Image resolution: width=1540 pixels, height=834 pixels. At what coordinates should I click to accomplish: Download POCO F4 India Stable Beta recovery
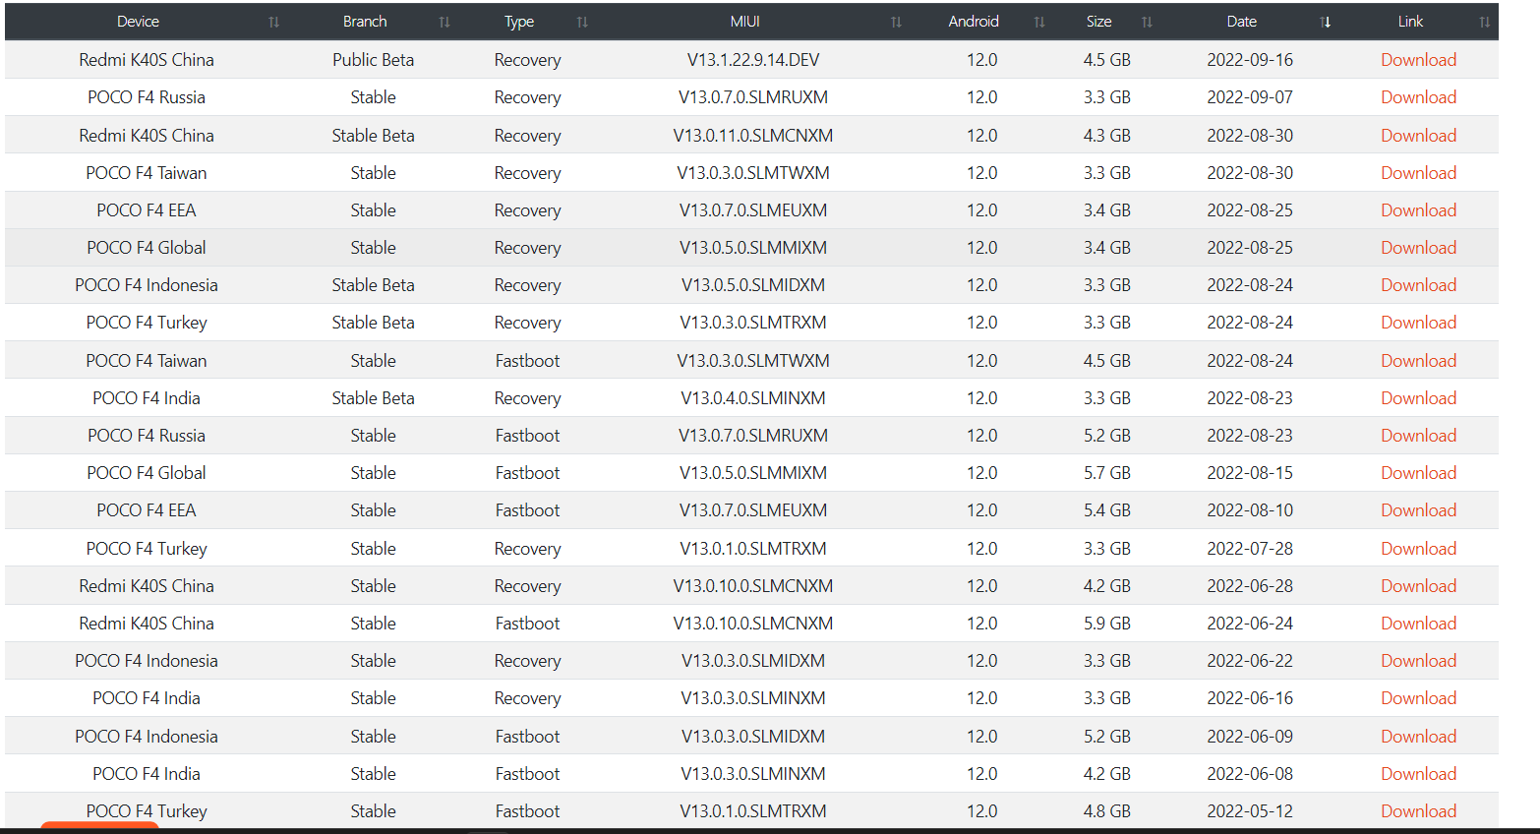1418,398
